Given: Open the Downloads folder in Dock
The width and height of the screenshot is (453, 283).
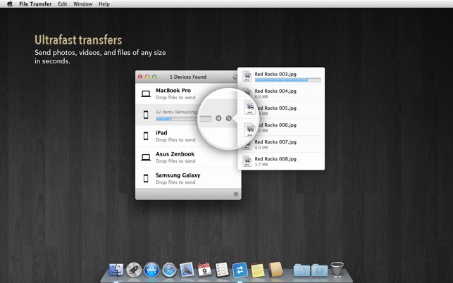Looking at the screenshot, I should point(320,270).
